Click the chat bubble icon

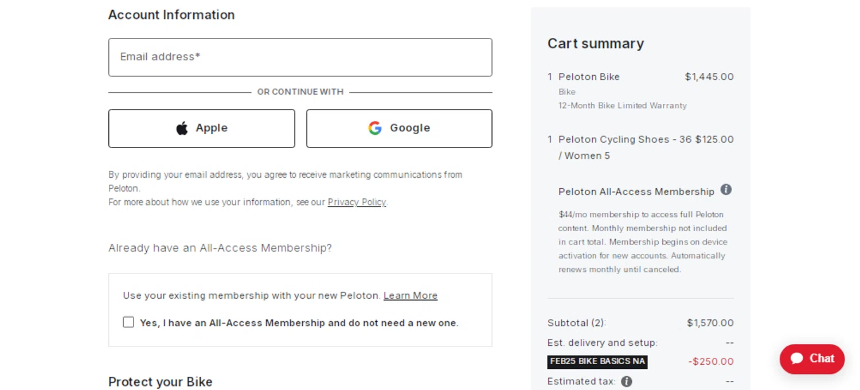coord(796,358)
